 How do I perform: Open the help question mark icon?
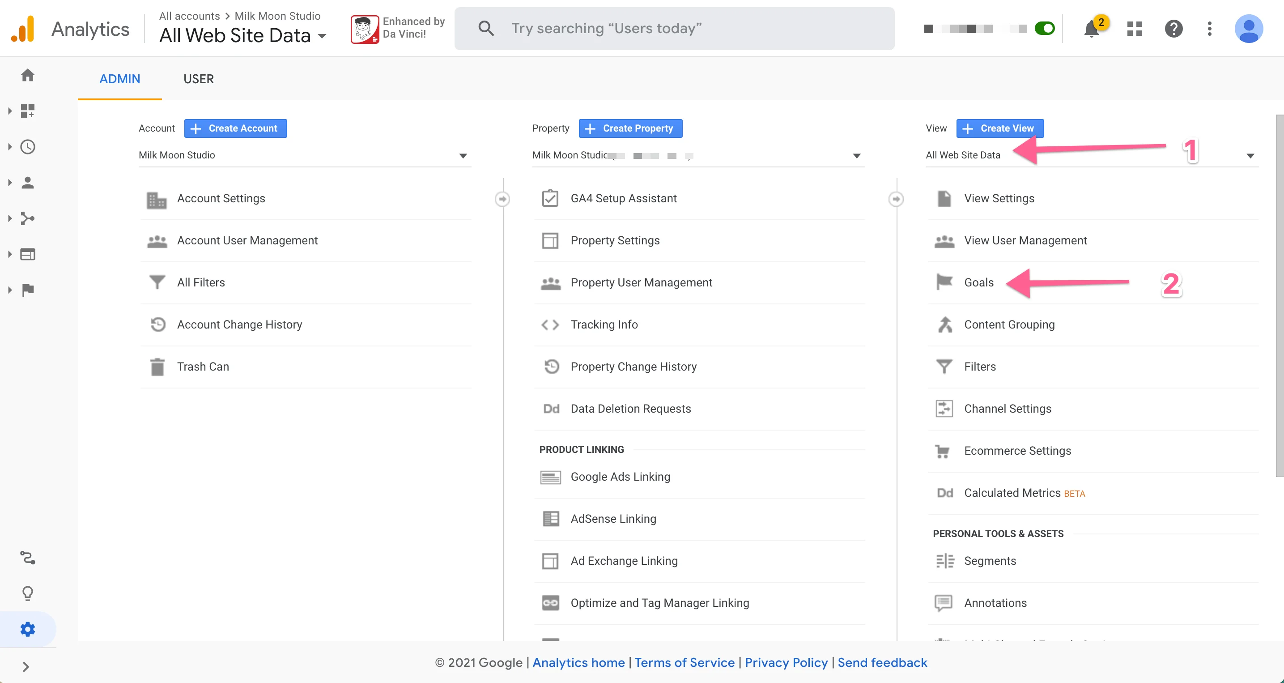[1173, 28]
